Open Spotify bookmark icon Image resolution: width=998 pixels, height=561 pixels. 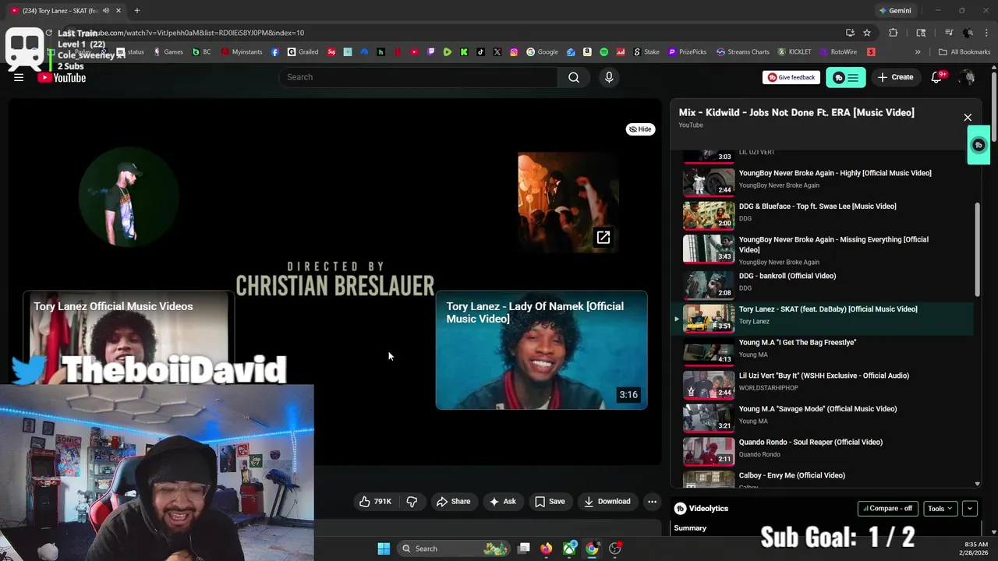pyautogui.click(x=604, y=52)
